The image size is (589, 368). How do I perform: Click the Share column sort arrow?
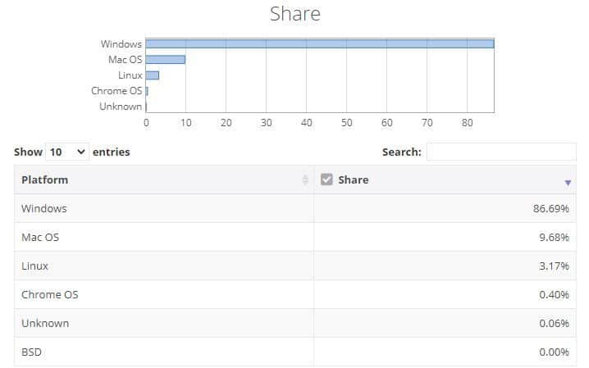coord(568,183)
